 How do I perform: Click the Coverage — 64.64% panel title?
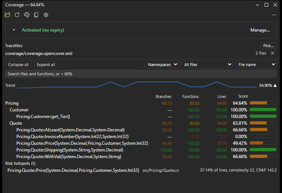coord(24,5)
